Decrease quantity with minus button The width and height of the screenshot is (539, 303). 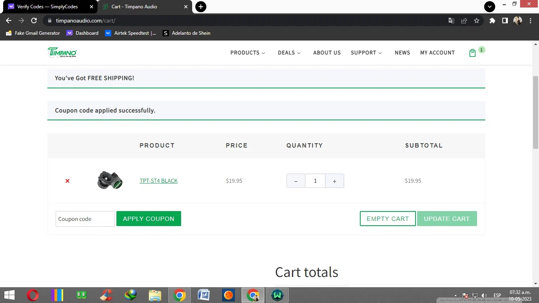296,181
